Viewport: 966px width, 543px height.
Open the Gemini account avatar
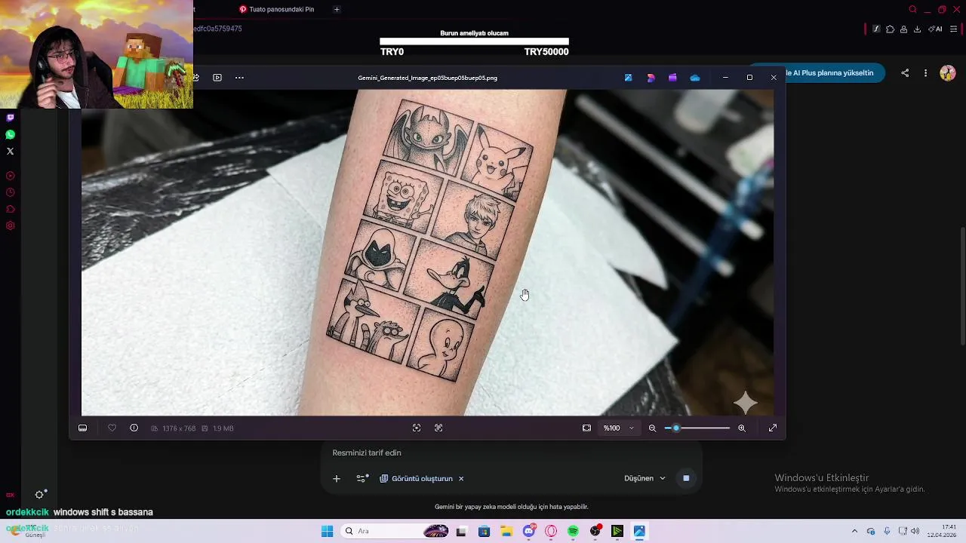tap(948, 73)
